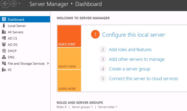
Task: Select the Quick Start tile
Action: pyautogui.click(x=69, y=36)
